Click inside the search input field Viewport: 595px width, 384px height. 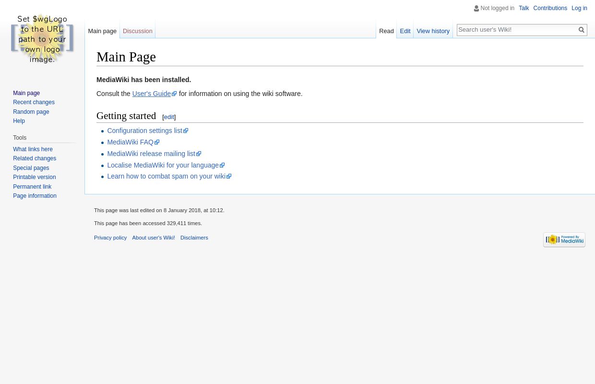[517, 29]
